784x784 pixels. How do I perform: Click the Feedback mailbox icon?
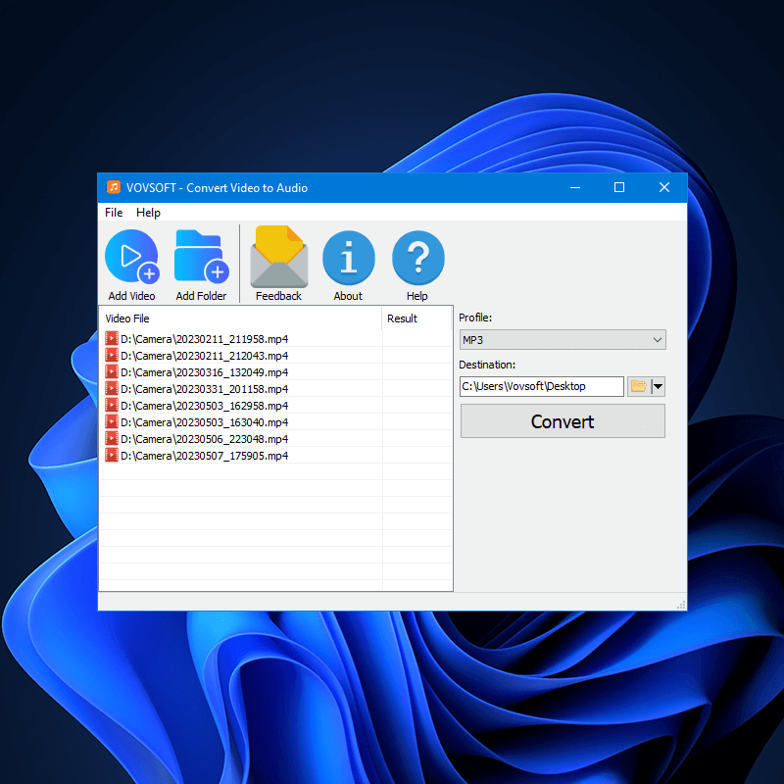278,255
